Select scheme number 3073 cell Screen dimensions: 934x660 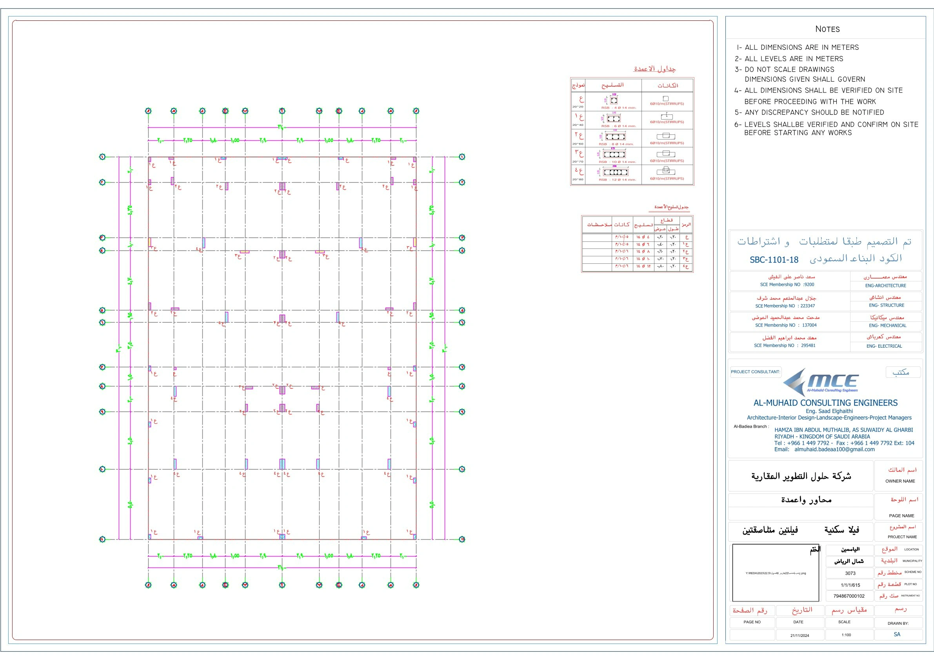click(x=850, y=573)
